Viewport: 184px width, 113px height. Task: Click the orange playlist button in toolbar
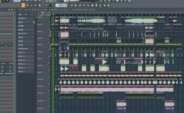click(x=23, y=5)
